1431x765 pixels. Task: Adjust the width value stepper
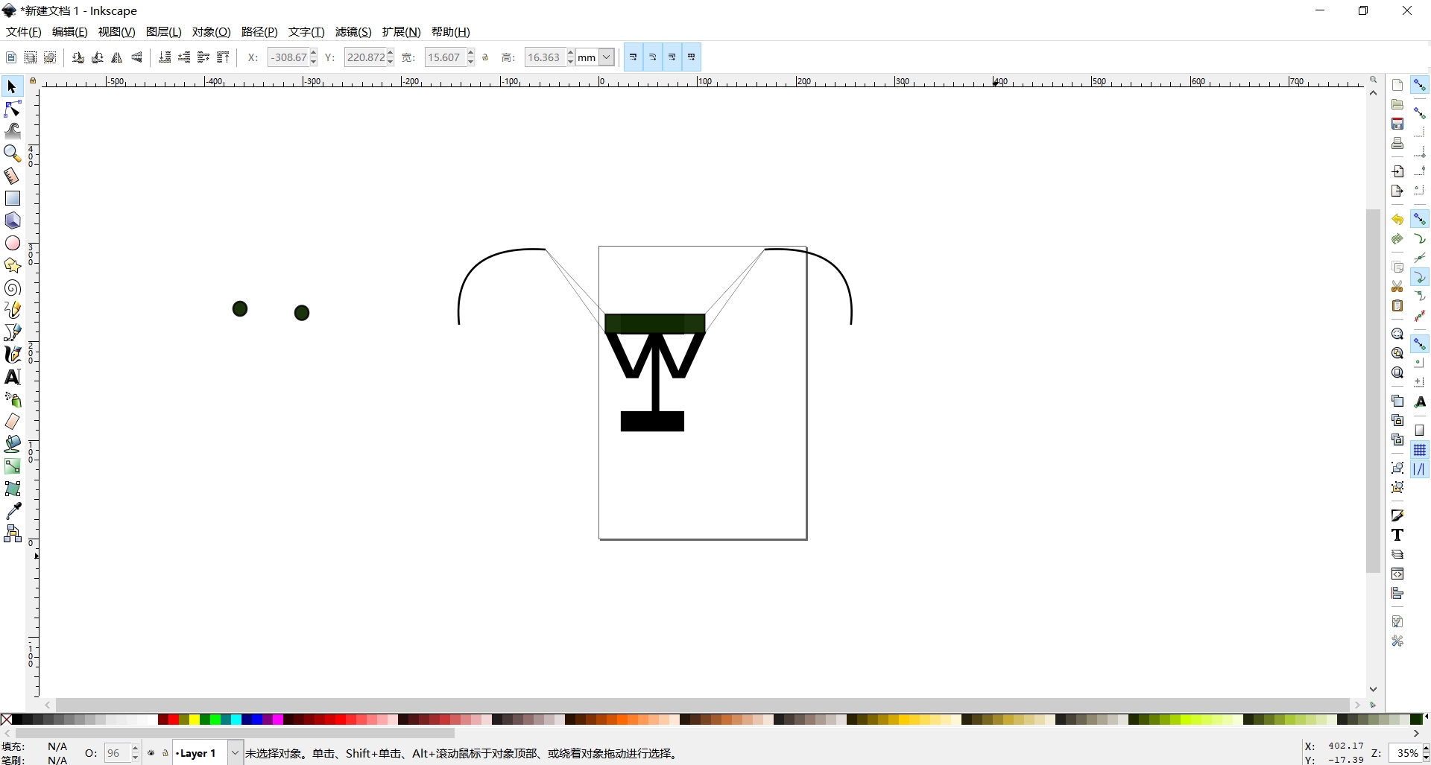coord(471,57)
